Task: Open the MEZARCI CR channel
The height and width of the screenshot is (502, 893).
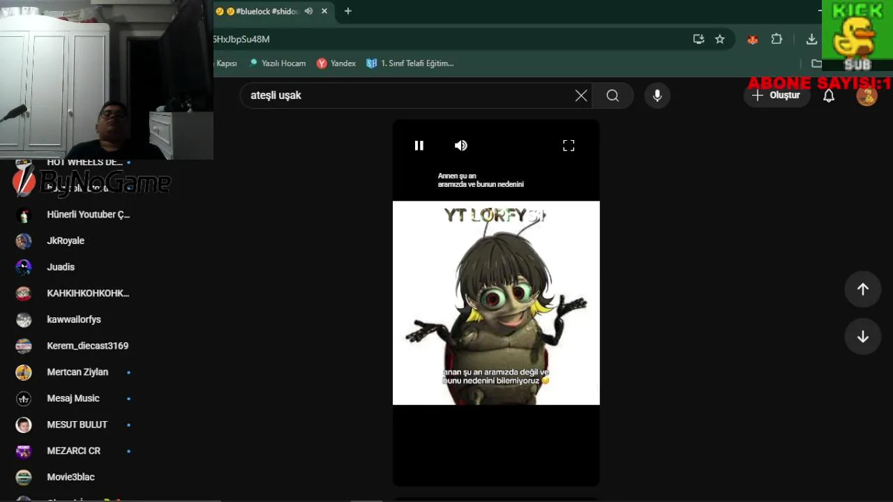Action: pos(73,451)
